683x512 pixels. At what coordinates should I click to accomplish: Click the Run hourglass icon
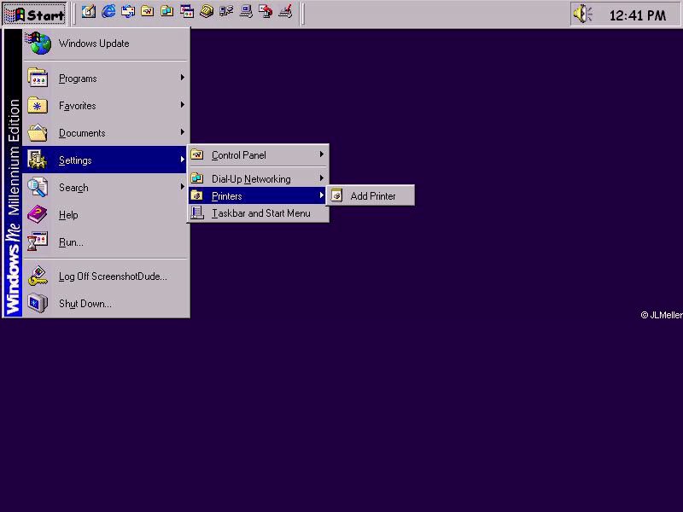[x=38, y=241]
